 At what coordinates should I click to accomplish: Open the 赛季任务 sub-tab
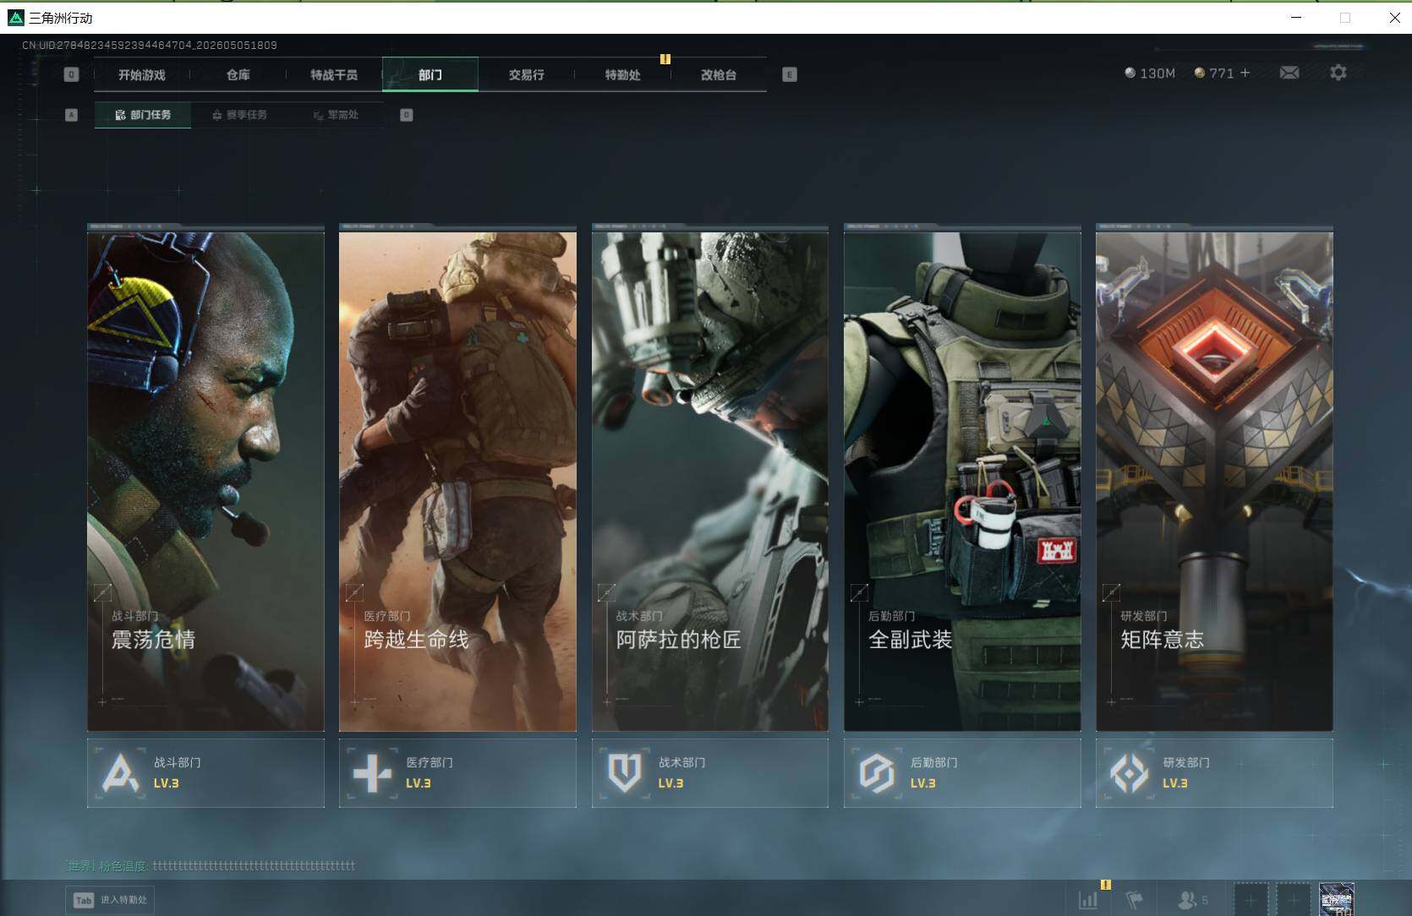pos(239,115)
